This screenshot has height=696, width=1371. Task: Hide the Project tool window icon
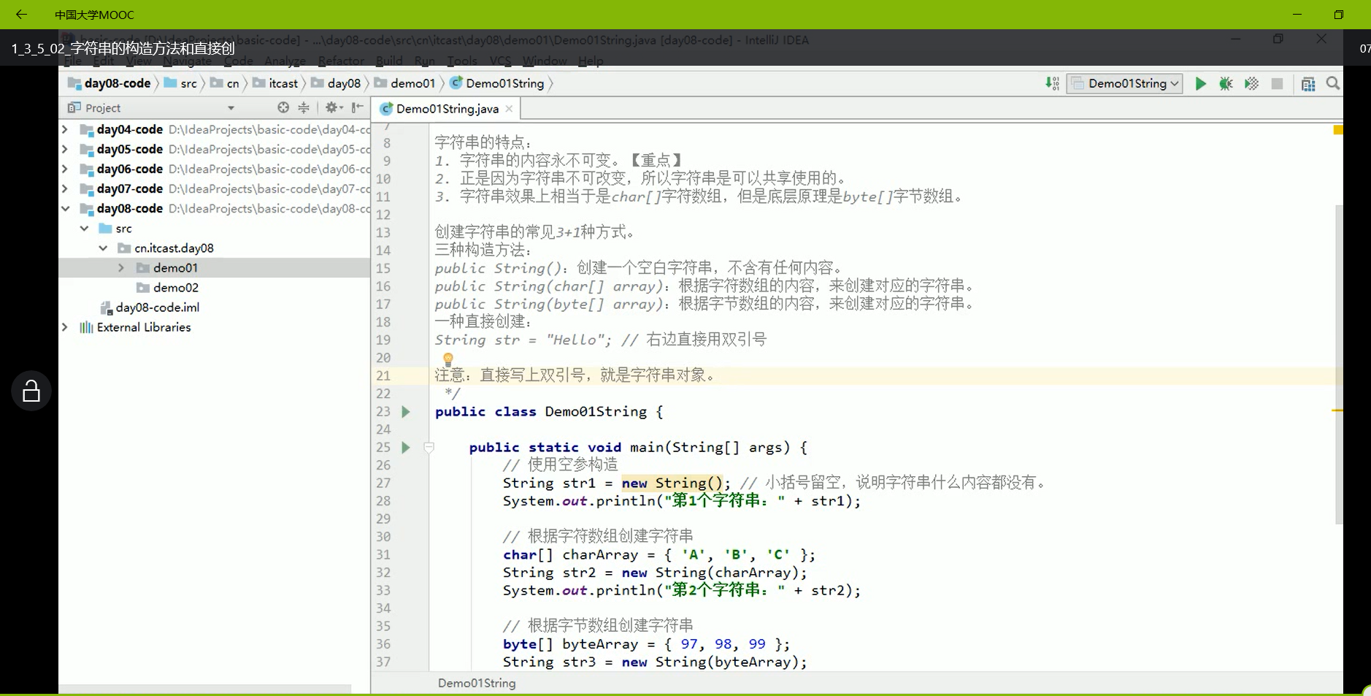click(x=357, y=107)
